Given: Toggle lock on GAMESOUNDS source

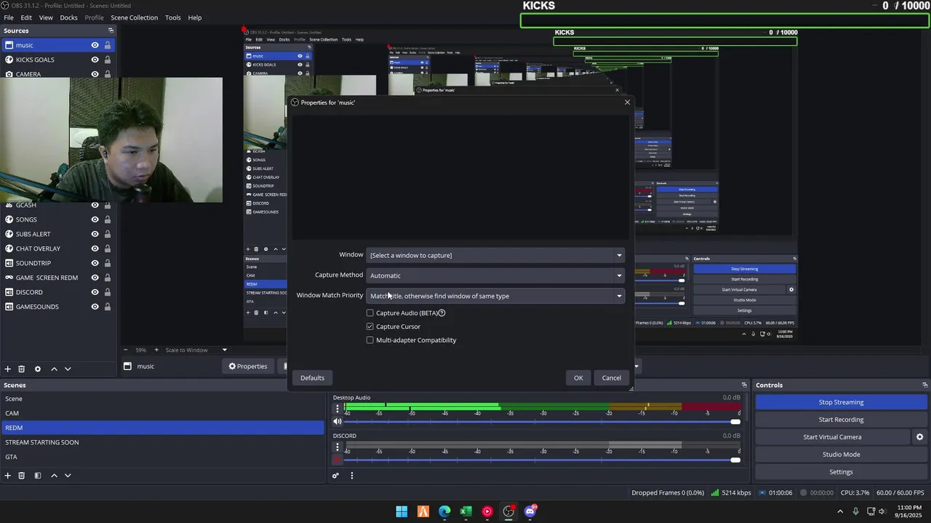Looking at the screenshot, I should pyautogui.click(x=108, y=307).
